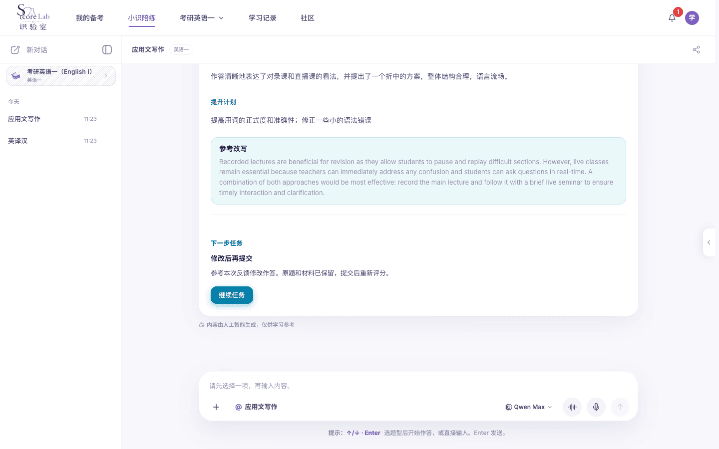Click the plus attachment icon
Screen dimensions: 719x449
pyautogui.click(x=216, y=407)
